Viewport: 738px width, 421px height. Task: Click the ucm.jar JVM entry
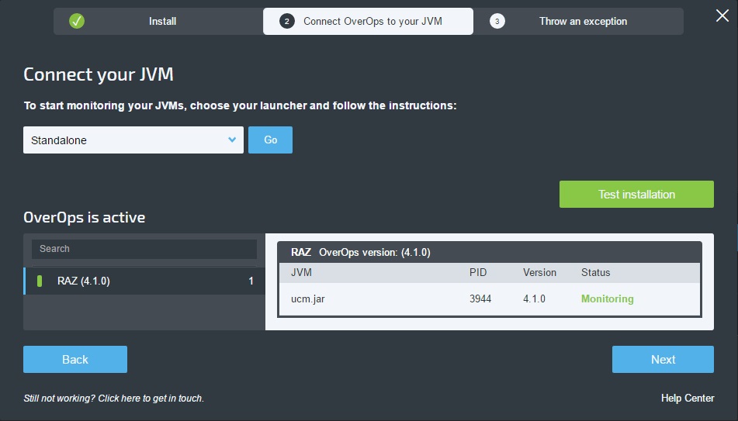[x=308, y=298]
